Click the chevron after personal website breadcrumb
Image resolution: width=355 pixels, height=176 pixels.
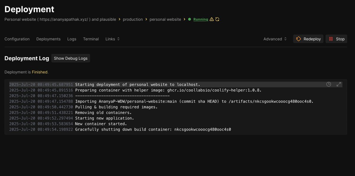tap(185, 19)
